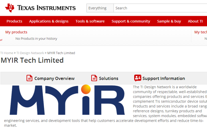The image size is (207, 131).
Task: Click the Support Information people icon
Action: click(x=137, y=78)
